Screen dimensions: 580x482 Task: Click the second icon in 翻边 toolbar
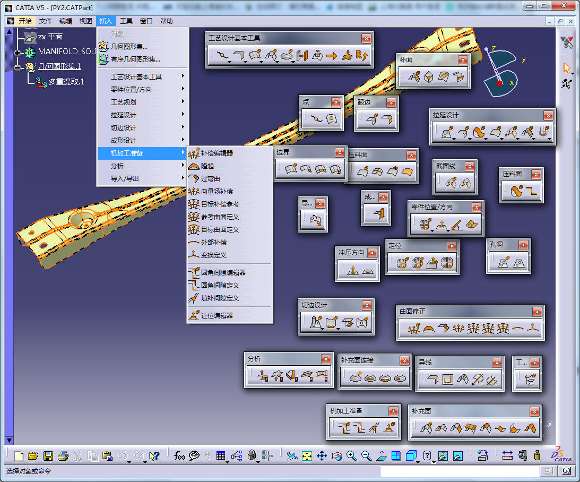(x=386, y=119)
